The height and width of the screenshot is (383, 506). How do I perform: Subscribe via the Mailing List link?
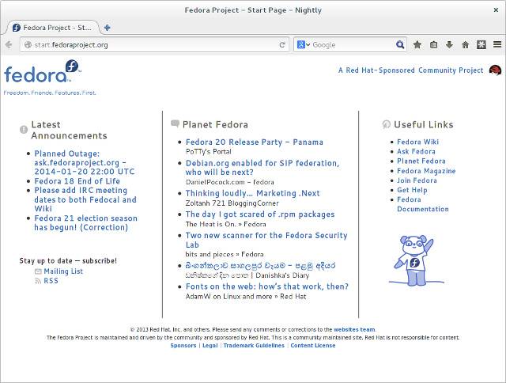coord(63,271)
